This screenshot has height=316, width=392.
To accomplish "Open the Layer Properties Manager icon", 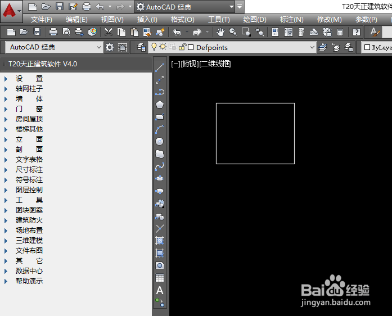I will click(142, 47).
